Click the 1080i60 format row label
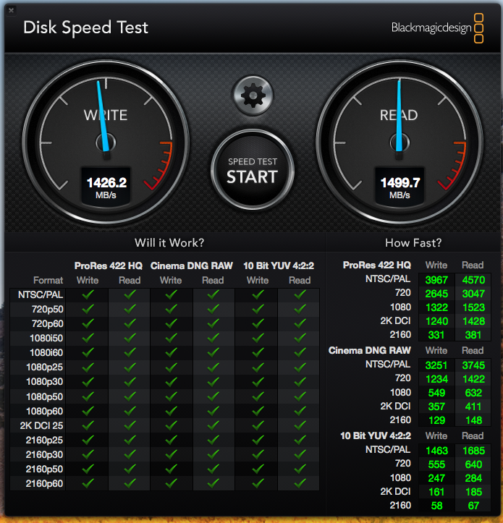 (46, 352)
